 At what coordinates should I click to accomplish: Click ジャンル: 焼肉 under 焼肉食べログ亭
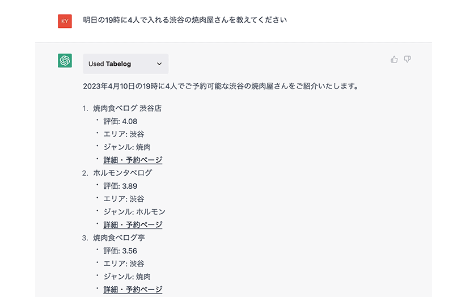pyautogui.click(x=127, y=277)
